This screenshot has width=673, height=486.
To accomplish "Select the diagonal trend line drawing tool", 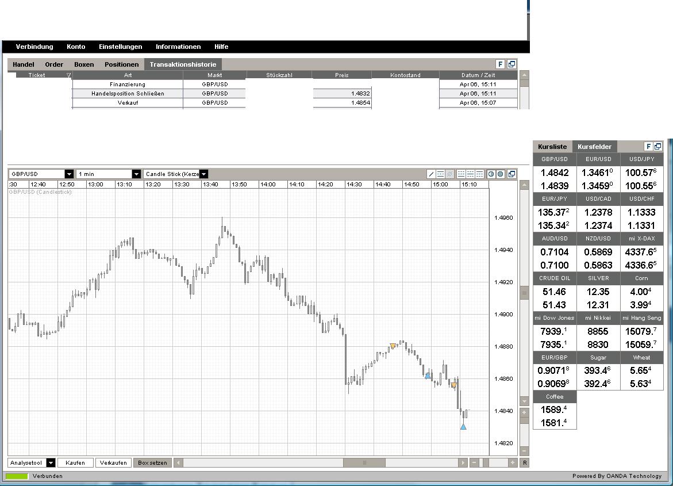I will (432, 174).
